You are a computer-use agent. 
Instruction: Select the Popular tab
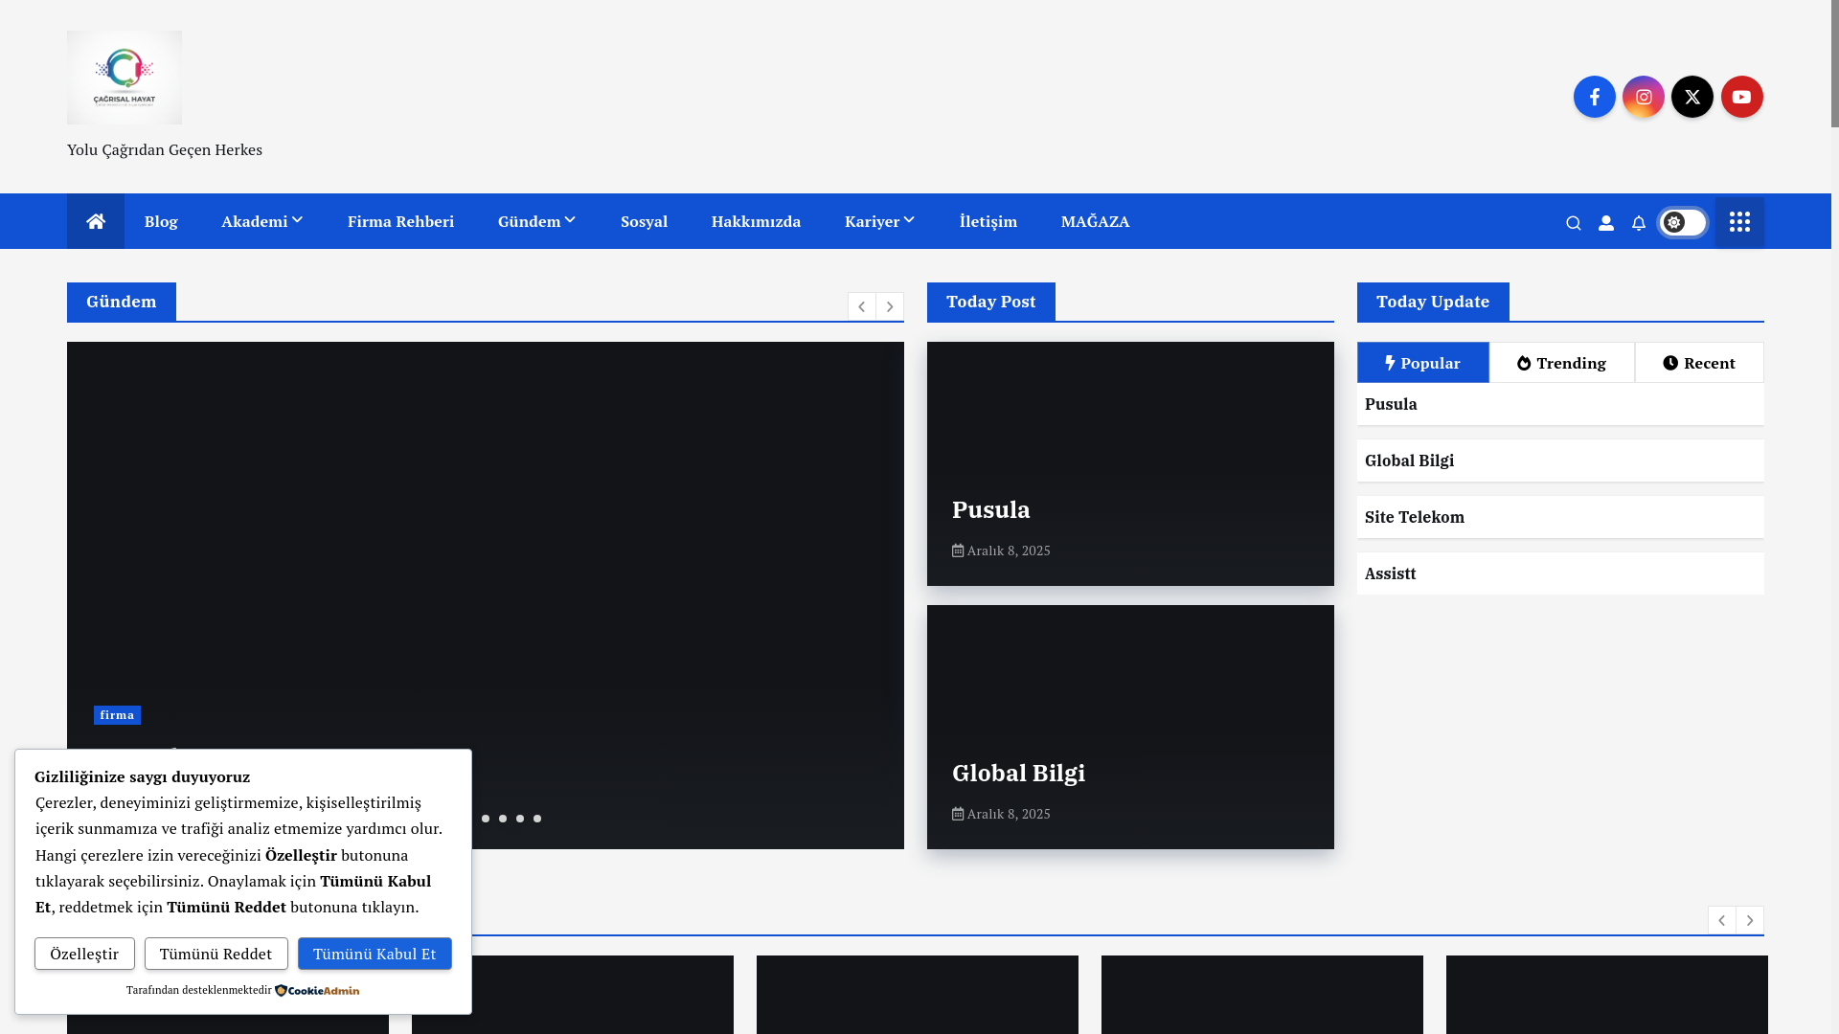(x=1423, y=363)
